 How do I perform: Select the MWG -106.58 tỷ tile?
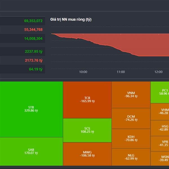[x=87, y=154]
